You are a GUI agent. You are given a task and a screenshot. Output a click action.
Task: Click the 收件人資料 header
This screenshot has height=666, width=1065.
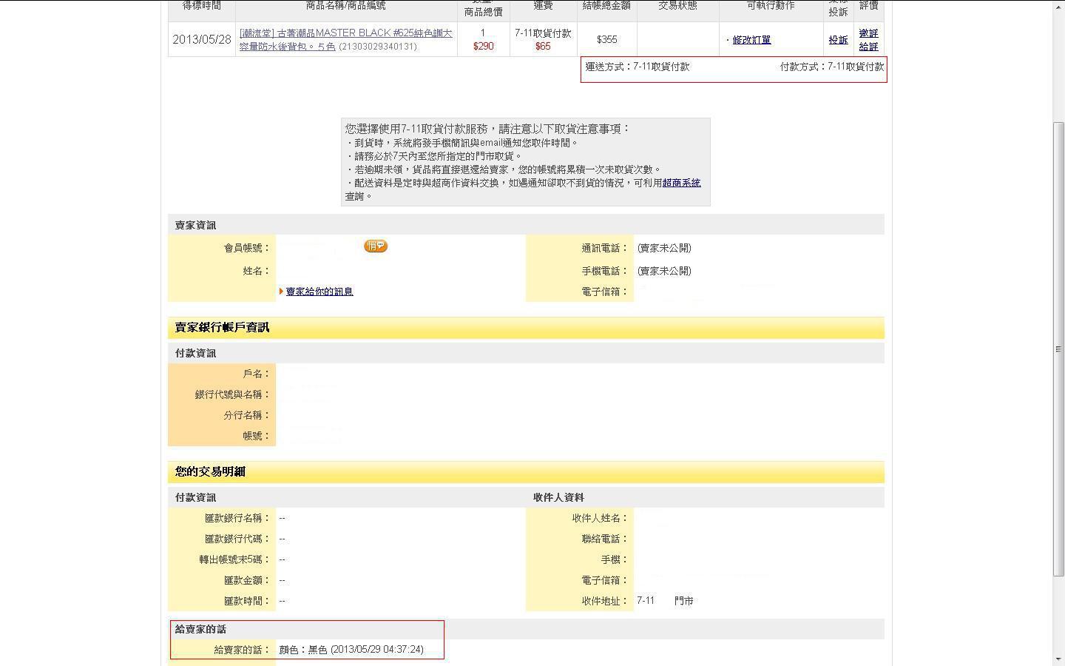(558, 497)
